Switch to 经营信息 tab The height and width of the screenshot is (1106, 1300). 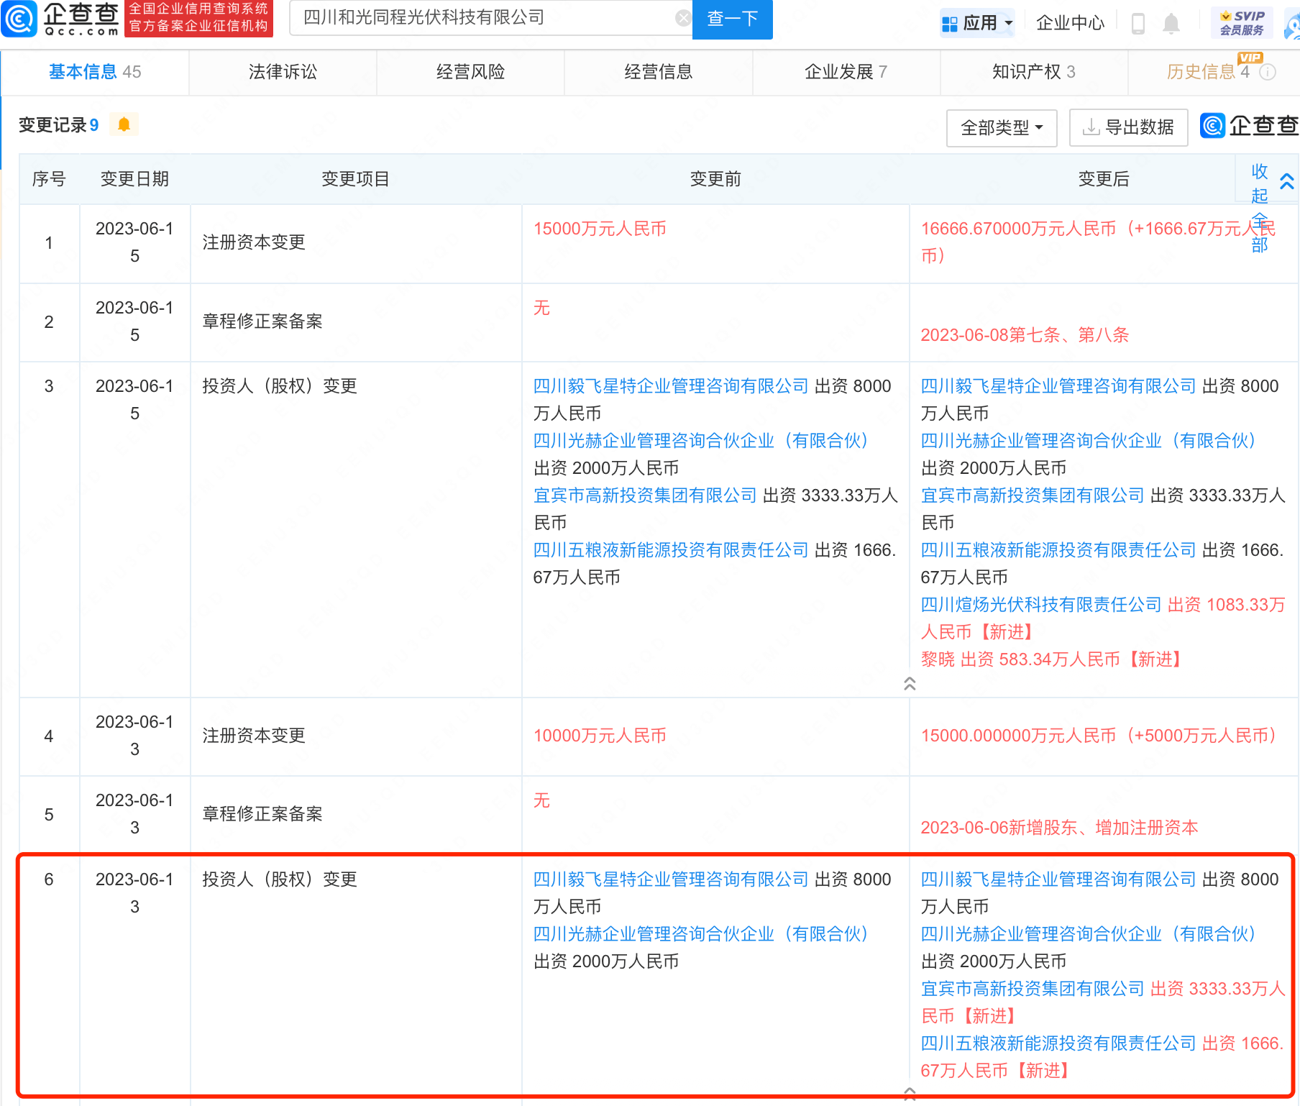point(658,72)
